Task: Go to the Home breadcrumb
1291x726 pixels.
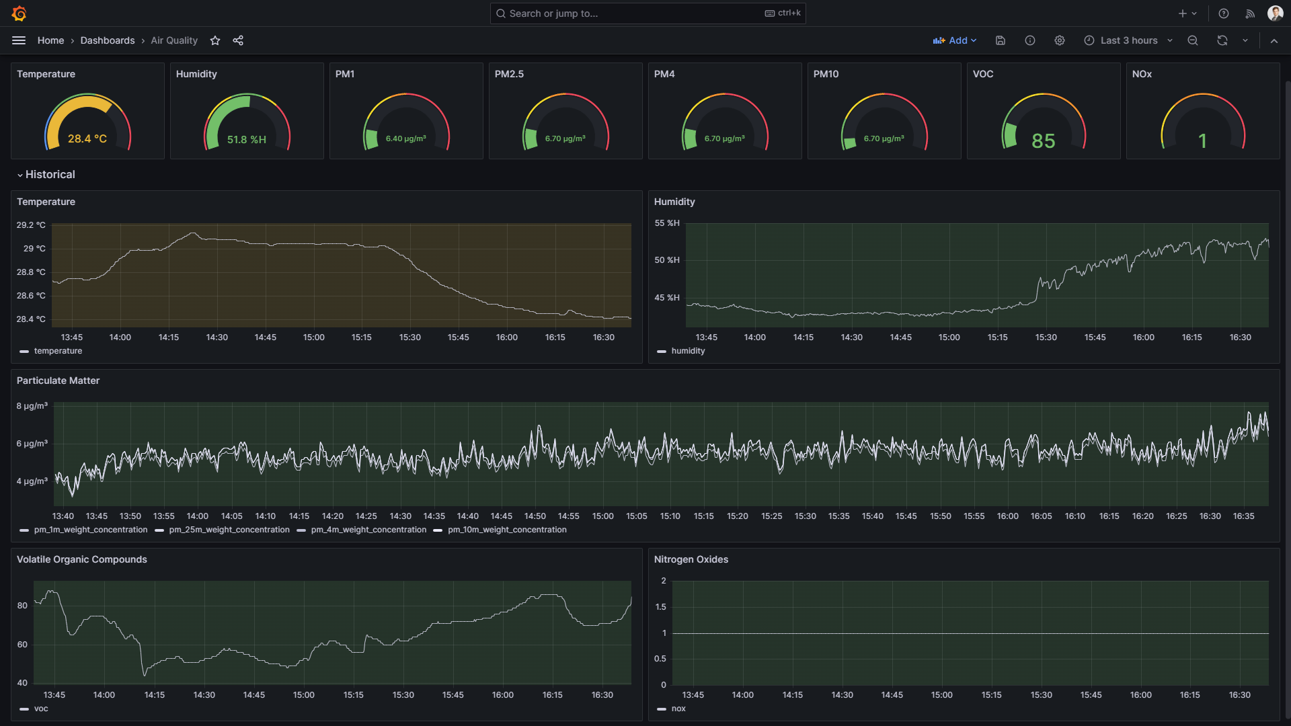Action: [x=50, y=40]
